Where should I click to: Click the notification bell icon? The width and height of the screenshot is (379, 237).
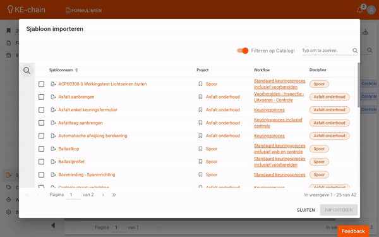point(359,10)
